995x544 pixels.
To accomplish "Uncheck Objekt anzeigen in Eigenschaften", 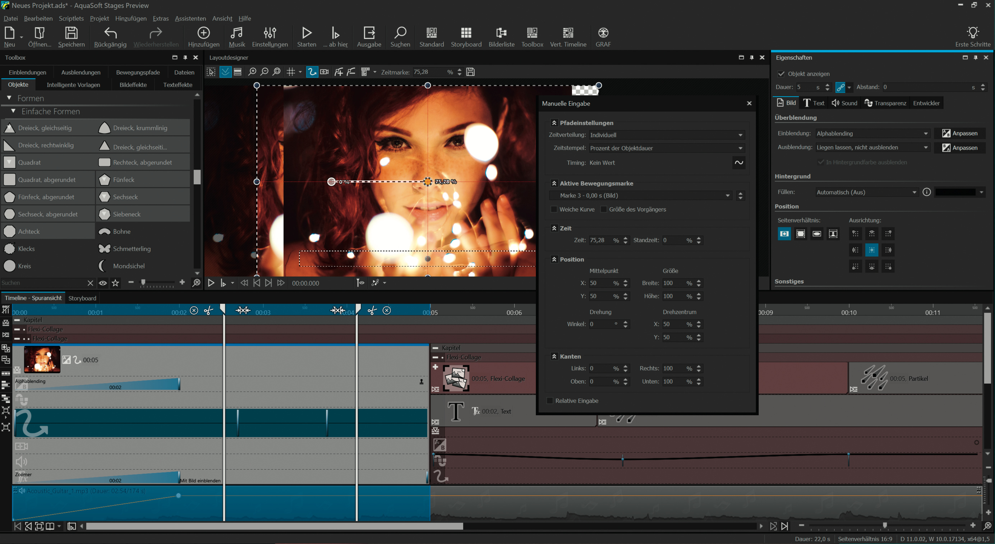I will 781,74.
